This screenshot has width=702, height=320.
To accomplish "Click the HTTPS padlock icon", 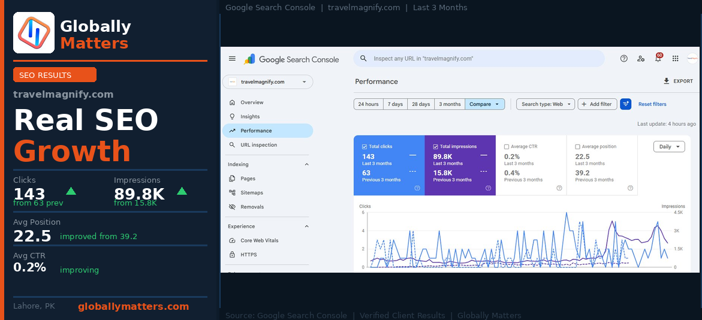I will point(232,255).
